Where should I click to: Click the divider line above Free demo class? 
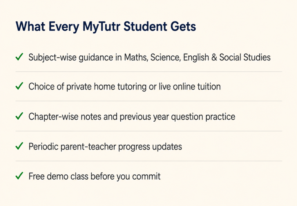coord(149,161)
